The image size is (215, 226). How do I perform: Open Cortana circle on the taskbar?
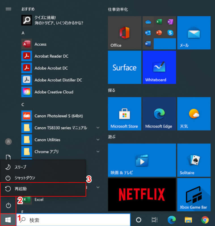[138, 220]
